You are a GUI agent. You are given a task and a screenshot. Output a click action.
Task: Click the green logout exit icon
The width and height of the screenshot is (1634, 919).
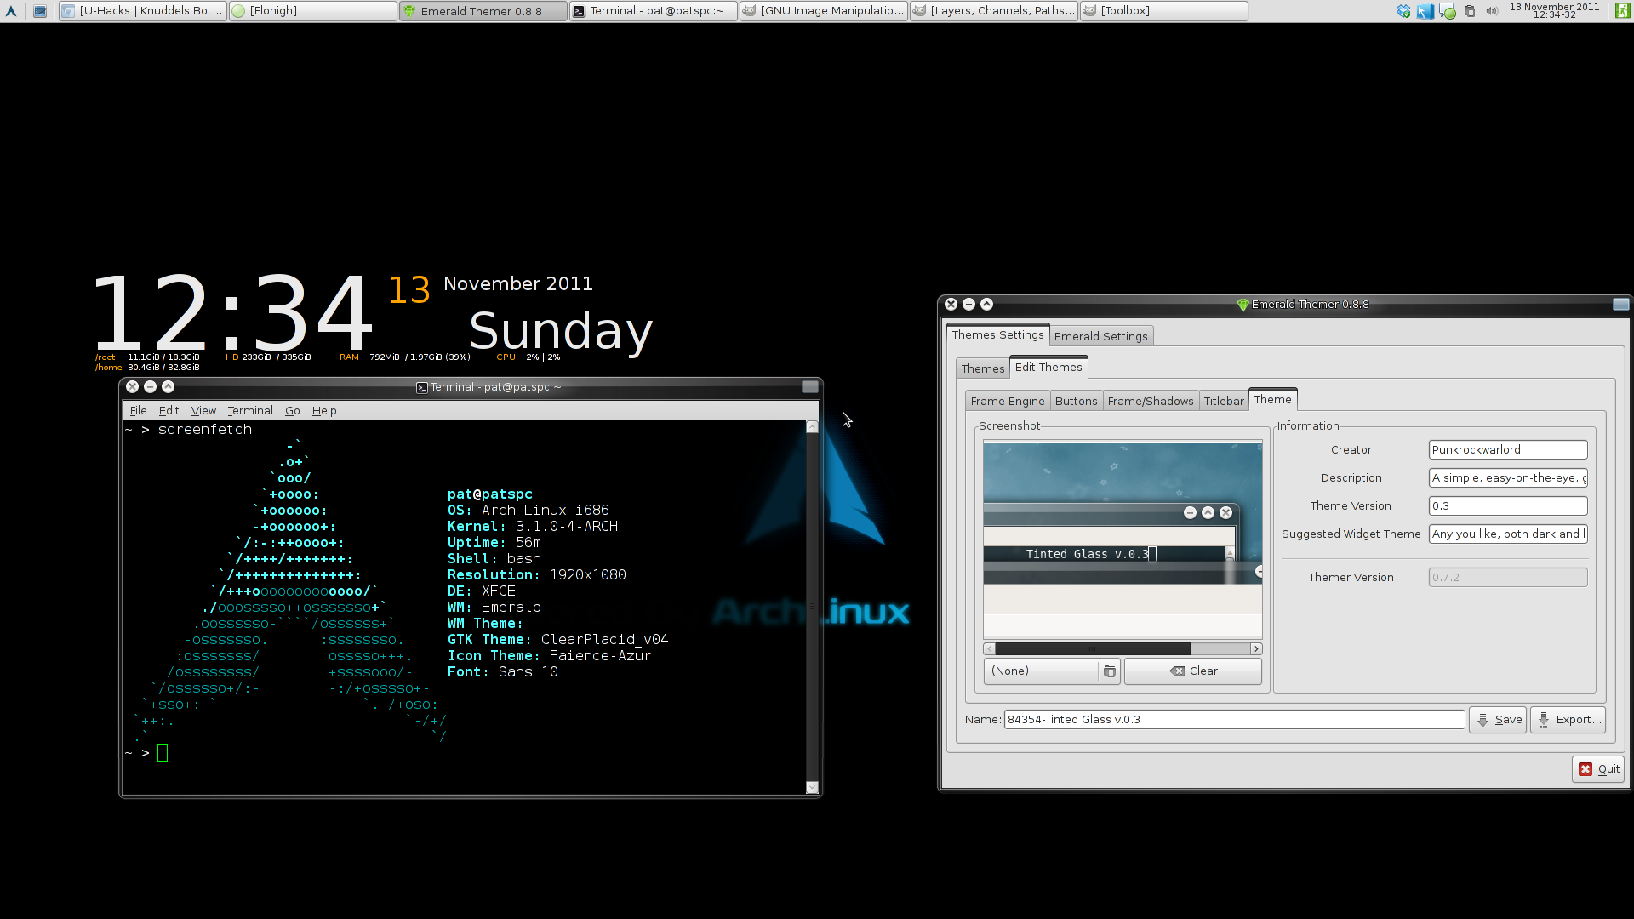coord(1622,11)
